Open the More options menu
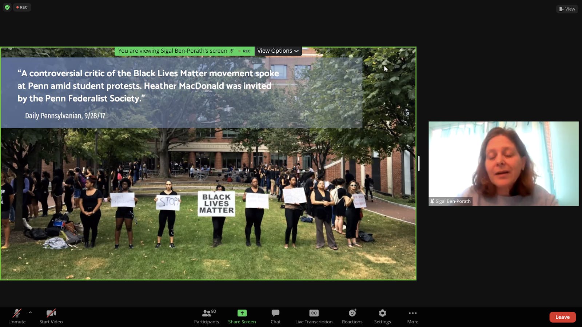The width and height of the screenshot is (582, 327). click(x=412, y=316)
